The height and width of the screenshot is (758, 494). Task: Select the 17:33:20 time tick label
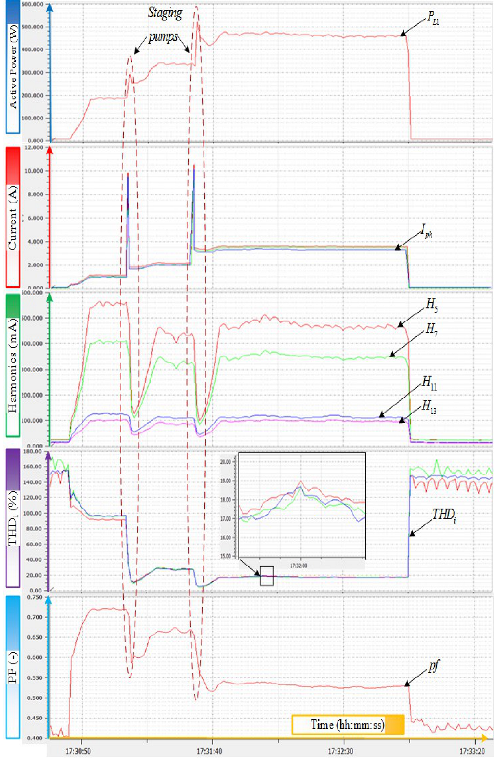point(472,751)
